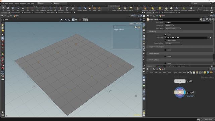Select the Draw Curve shelf tool
The height and width of the screenshot is (121, 215).
50,9
